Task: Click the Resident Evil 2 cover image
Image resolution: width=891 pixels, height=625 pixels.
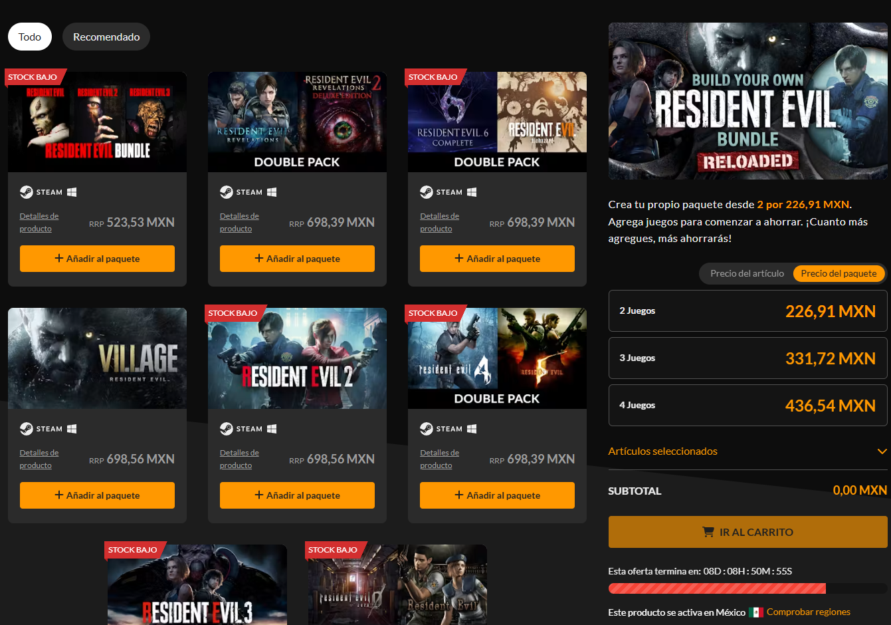Action: pyautogui.click(x=297, y=358)
